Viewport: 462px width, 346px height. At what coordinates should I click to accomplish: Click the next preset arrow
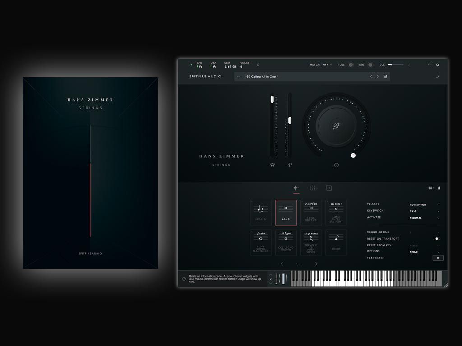[378, 77]
